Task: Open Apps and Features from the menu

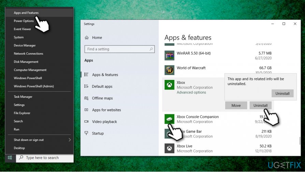Action: tap(26, 13)
